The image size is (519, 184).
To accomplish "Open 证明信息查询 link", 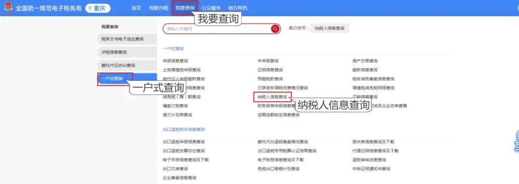I will pos(270,70).
